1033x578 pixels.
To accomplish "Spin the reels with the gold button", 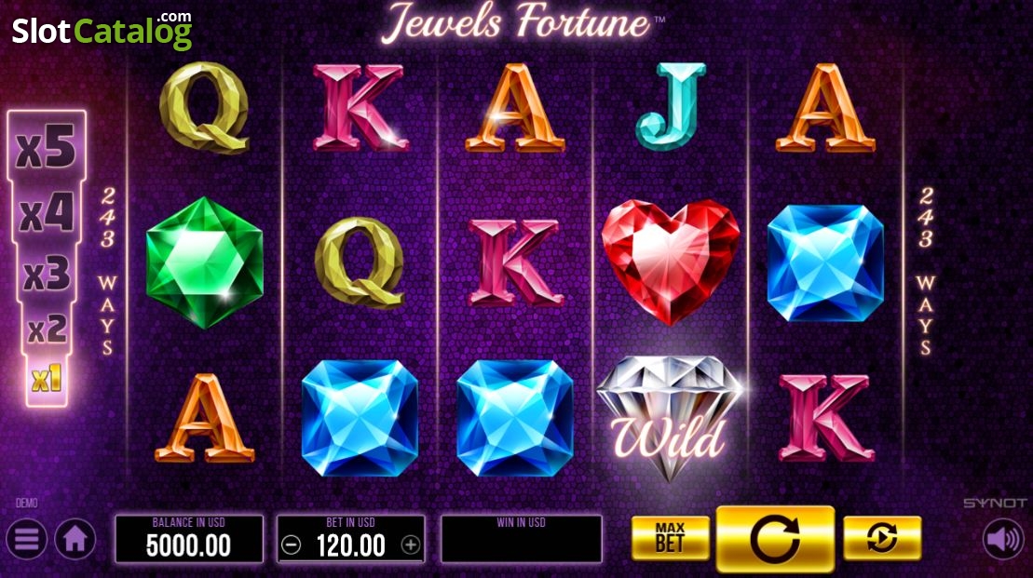I will tap(775, 538).
